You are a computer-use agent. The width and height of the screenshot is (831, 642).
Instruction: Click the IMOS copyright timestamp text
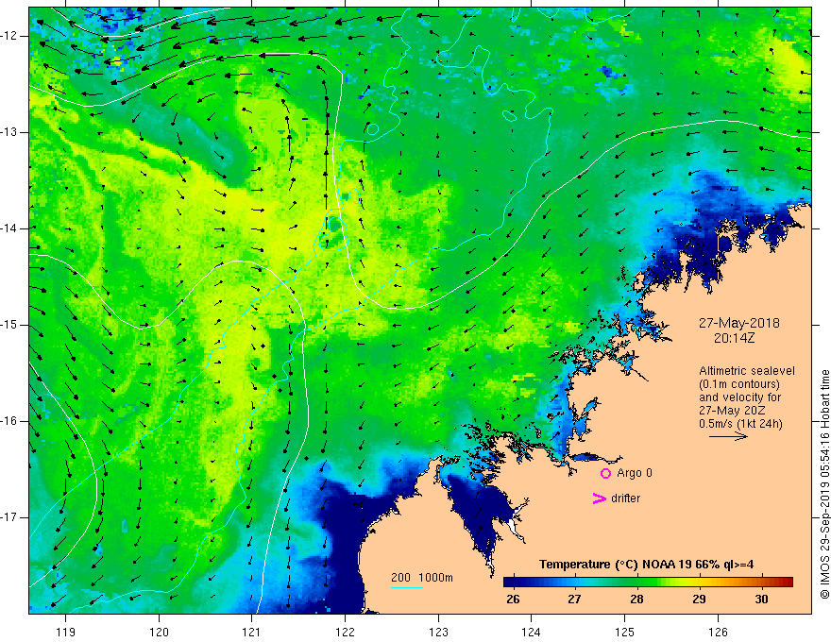click(x=824, y=484)
